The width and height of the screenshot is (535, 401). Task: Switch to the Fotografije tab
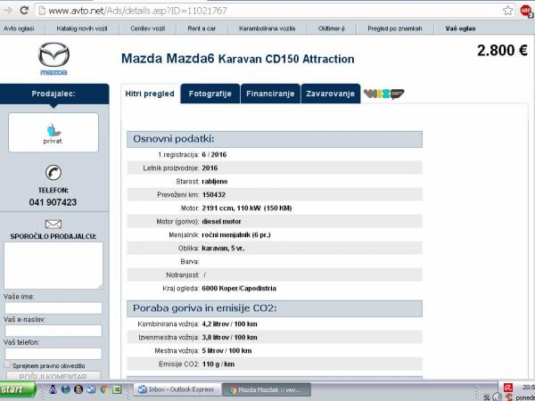(x=210, y=94)
